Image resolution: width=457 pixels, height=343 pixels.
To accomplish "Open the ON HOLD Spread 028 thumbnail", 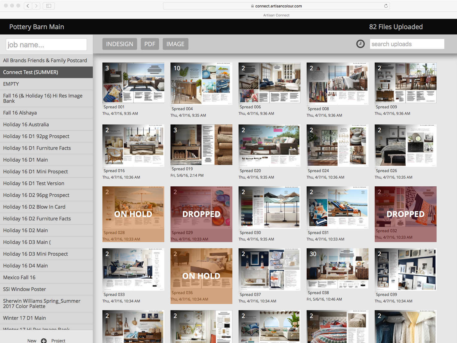I will point(133,214).
